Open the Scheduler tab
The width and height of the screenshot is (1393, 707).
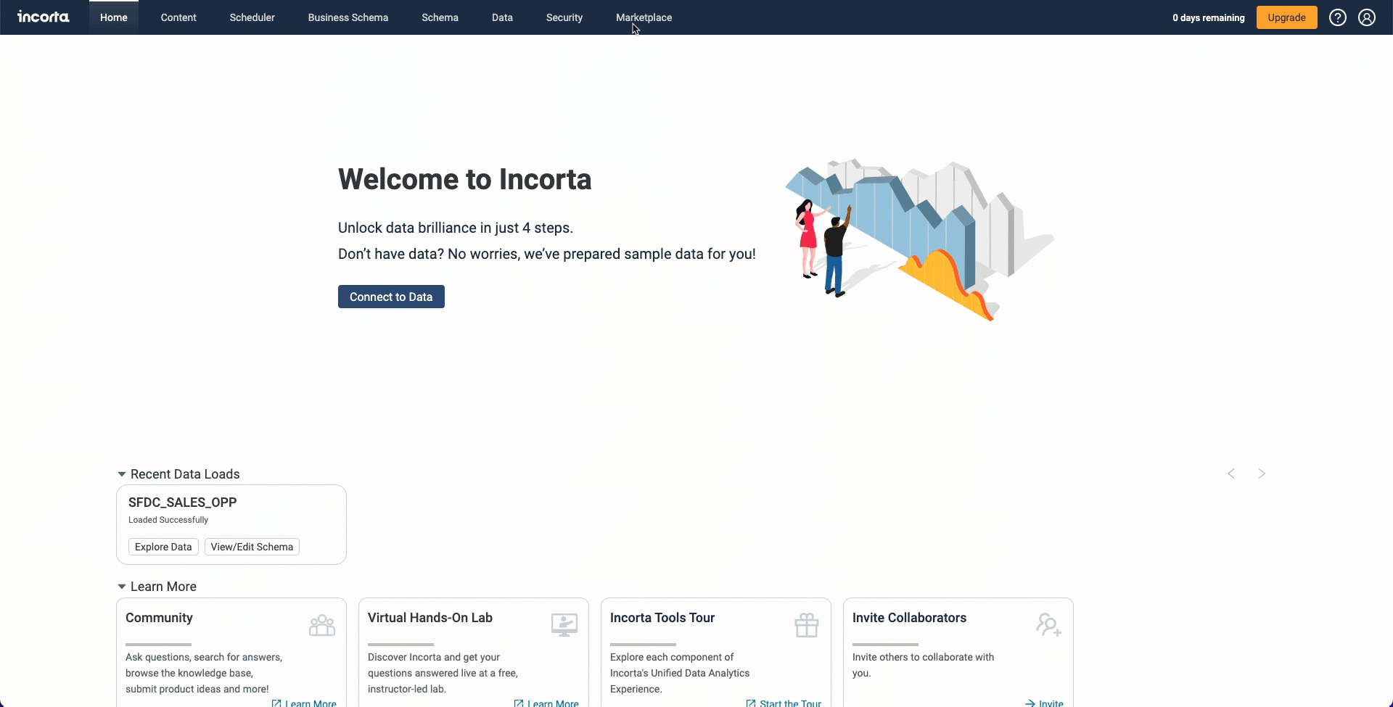252,17
